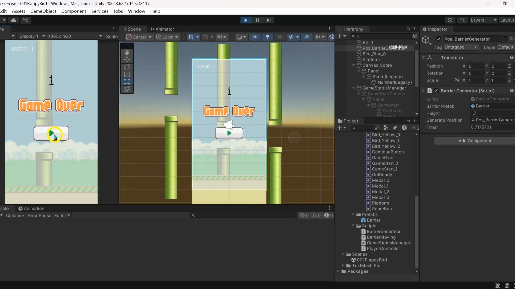The image size is (515, 289).
Task: Click the Play button in Unity toolbar
Action: coord(246,20)
